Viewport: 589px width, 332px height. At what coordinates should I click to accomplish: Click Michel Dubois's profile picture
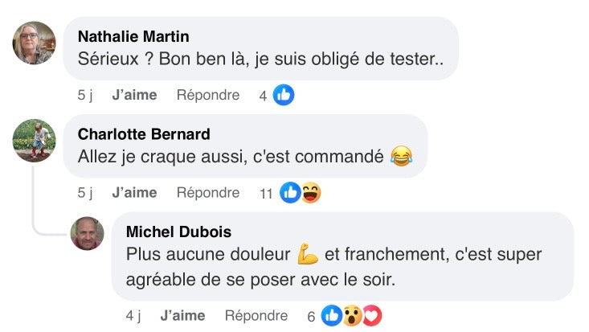(88, 233)
